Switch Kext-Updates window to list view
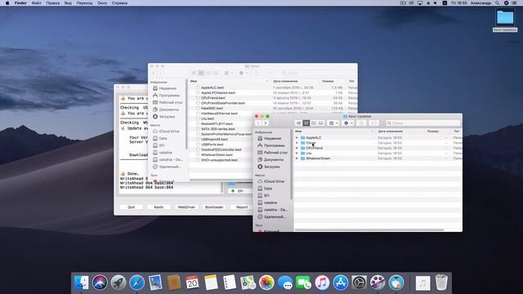The height and width of the screenshot is (294, 523). tap(306, 123)
